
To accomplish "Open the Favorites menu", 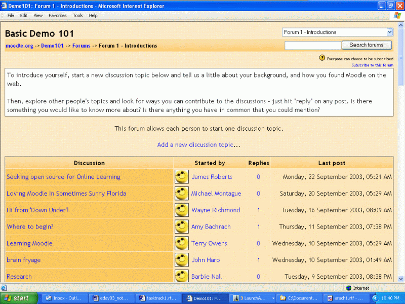I will point(57,16).
